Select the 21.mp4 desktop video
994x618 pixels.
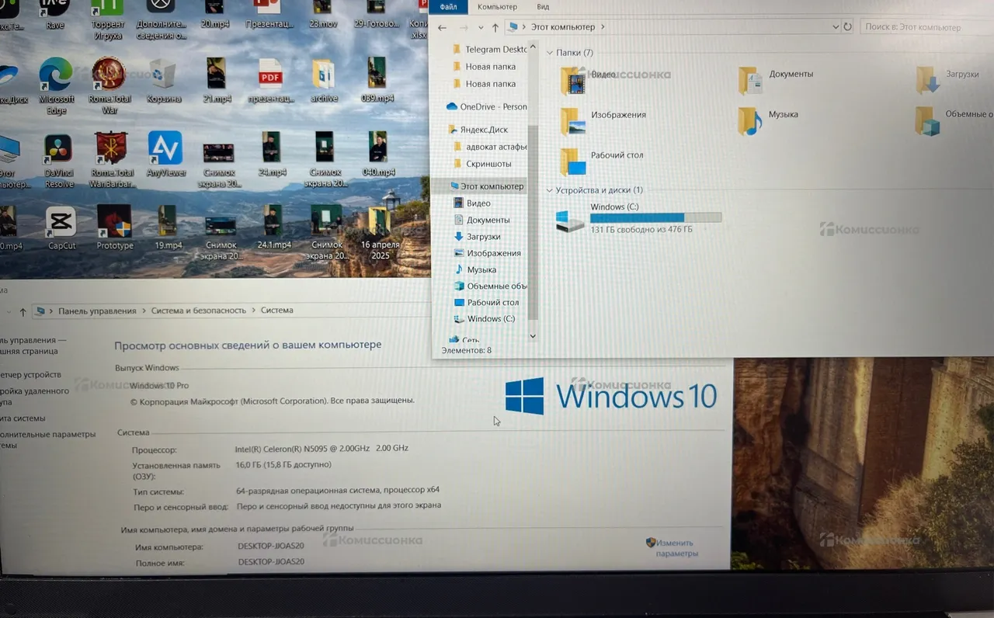coord(217,79)
